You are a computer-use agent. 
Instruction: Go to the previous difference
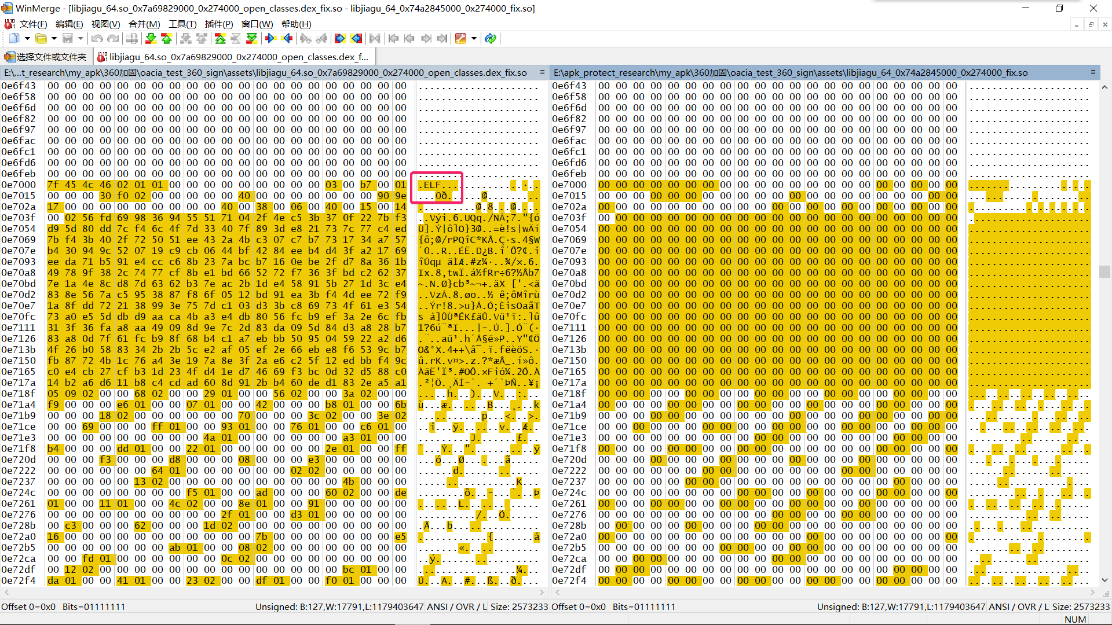[167, 39]
